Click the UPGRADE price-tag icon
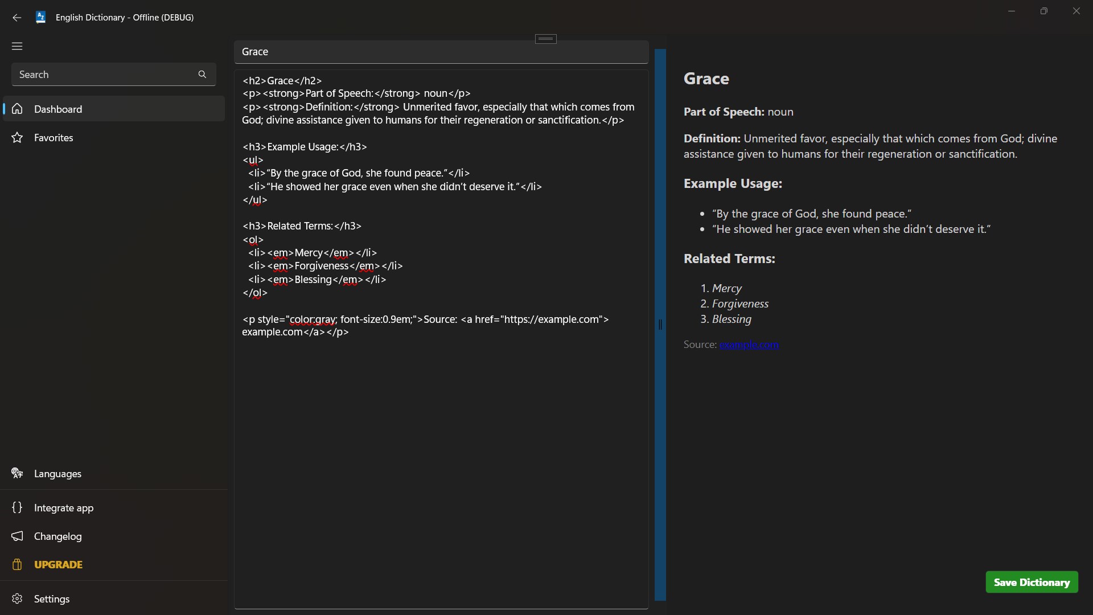 click(x=17, y=564)
